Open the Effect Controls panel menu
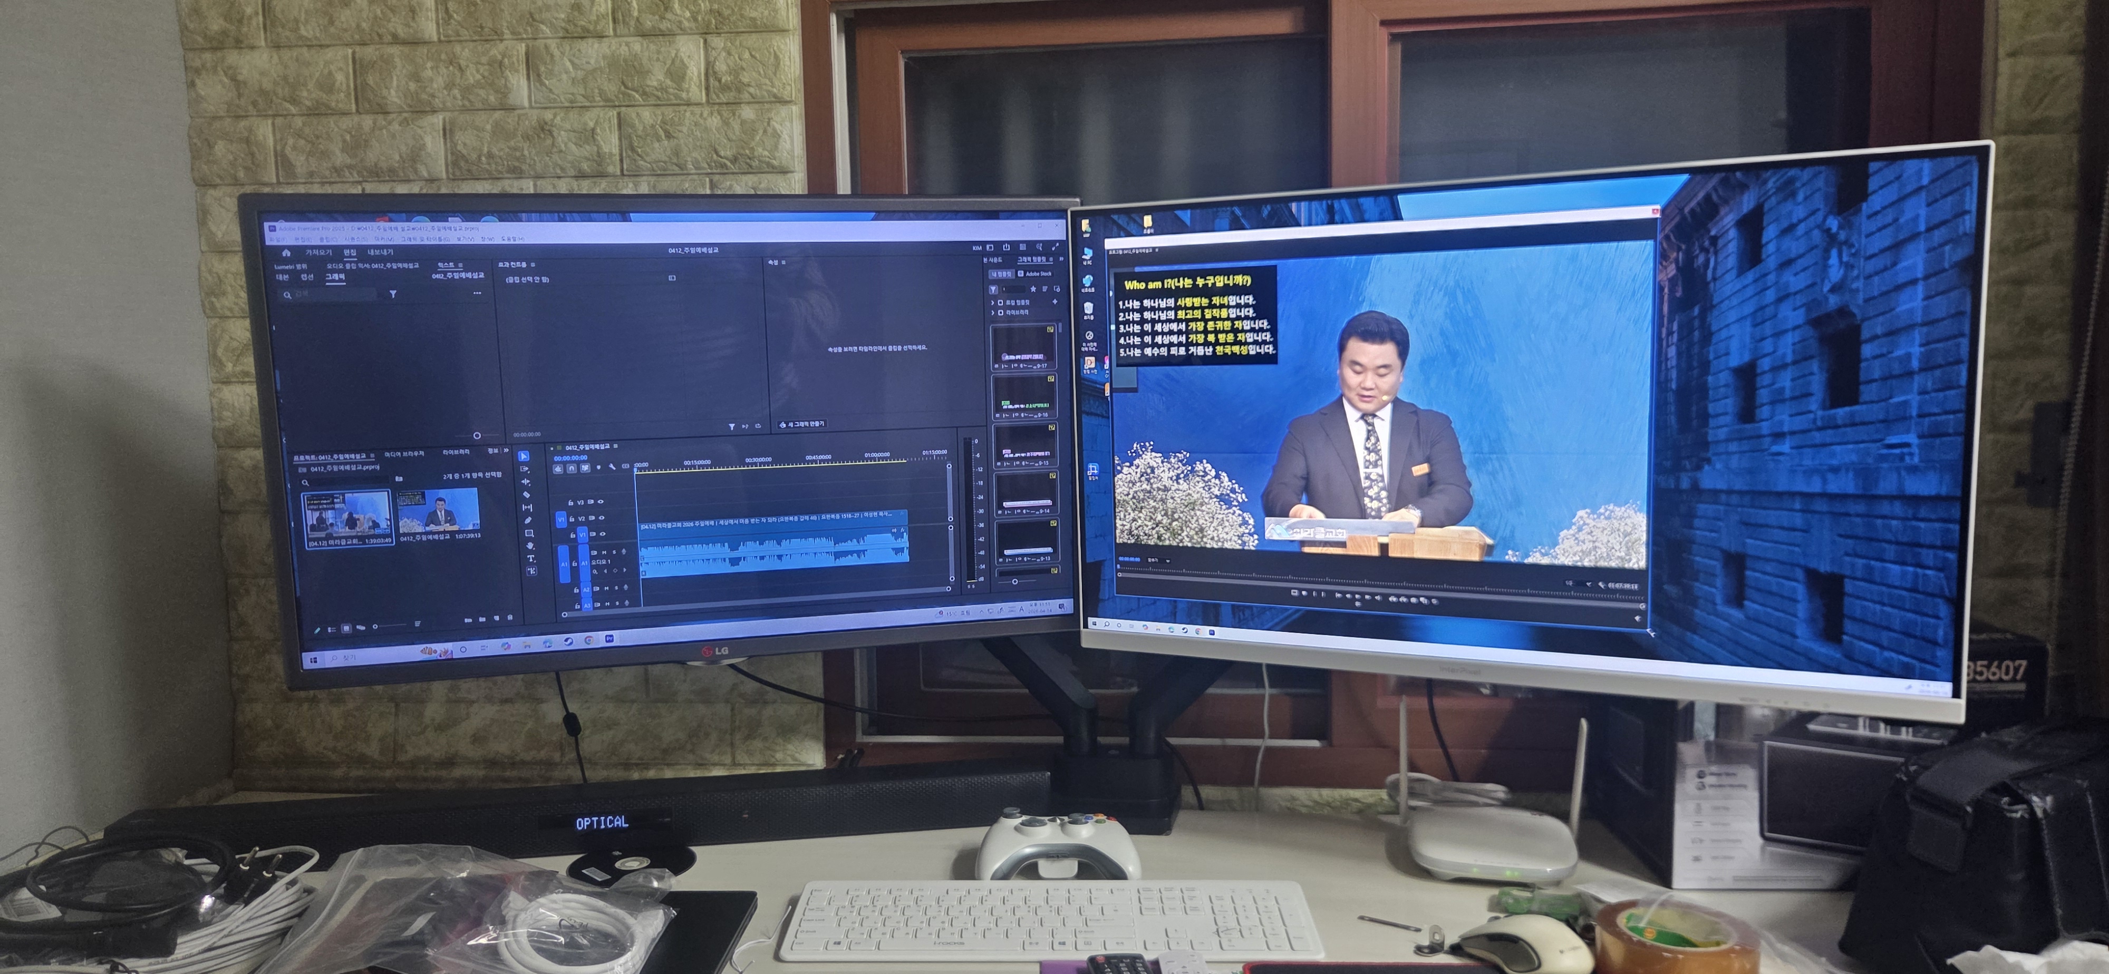Screen dimensions: 2109x974 (533, 265)
